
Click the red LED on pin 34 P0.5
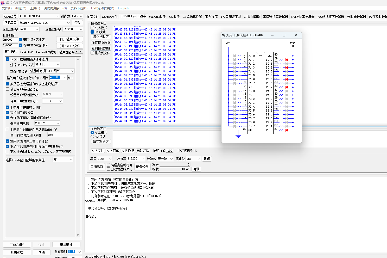click(x=287, y=79)
